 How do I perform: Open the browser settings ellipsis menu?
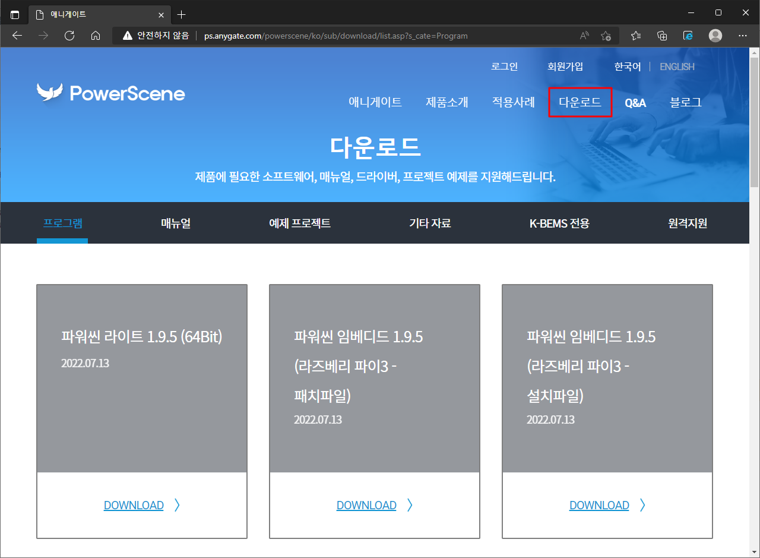click(743, 36)
